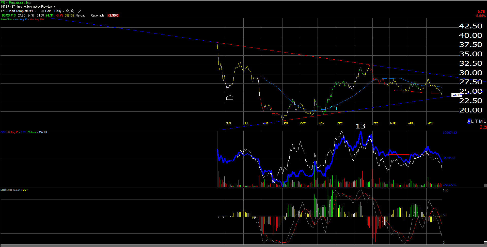Click the cyan house marker near December
The width and height of the screenshot is (487, 247).
[333, 108]
